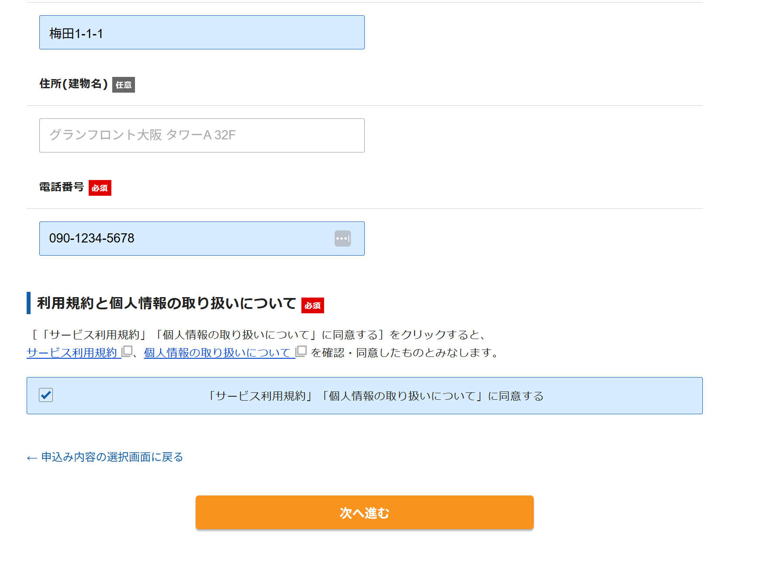
Task: Open the サービス利用規約 link
Action: [x=72, y=353]
